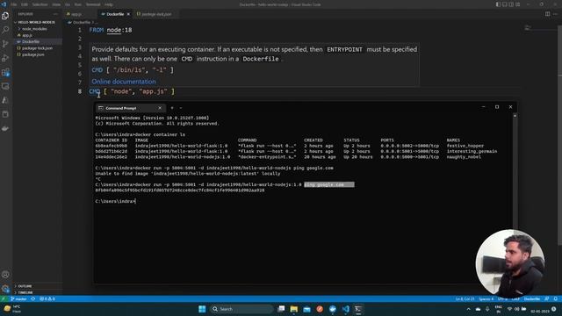Click the CMD keyword on line 8
Screen dimensions: 562x316
95,91
